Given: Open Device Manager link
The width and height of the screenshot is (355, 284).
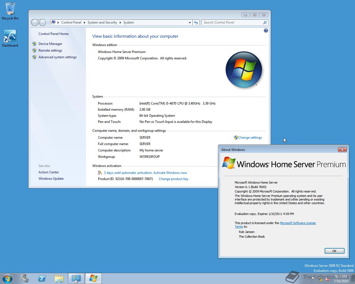Looking at the screenshot, I should pyautogui.click(x=50, y=44).
